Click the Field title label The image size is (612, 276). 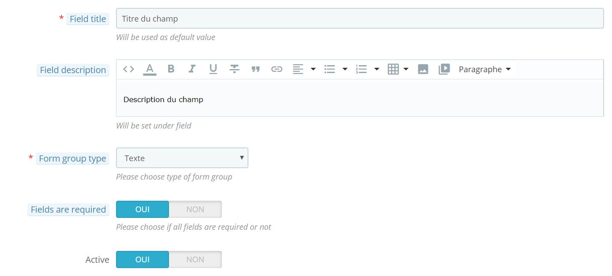point(87,18)
